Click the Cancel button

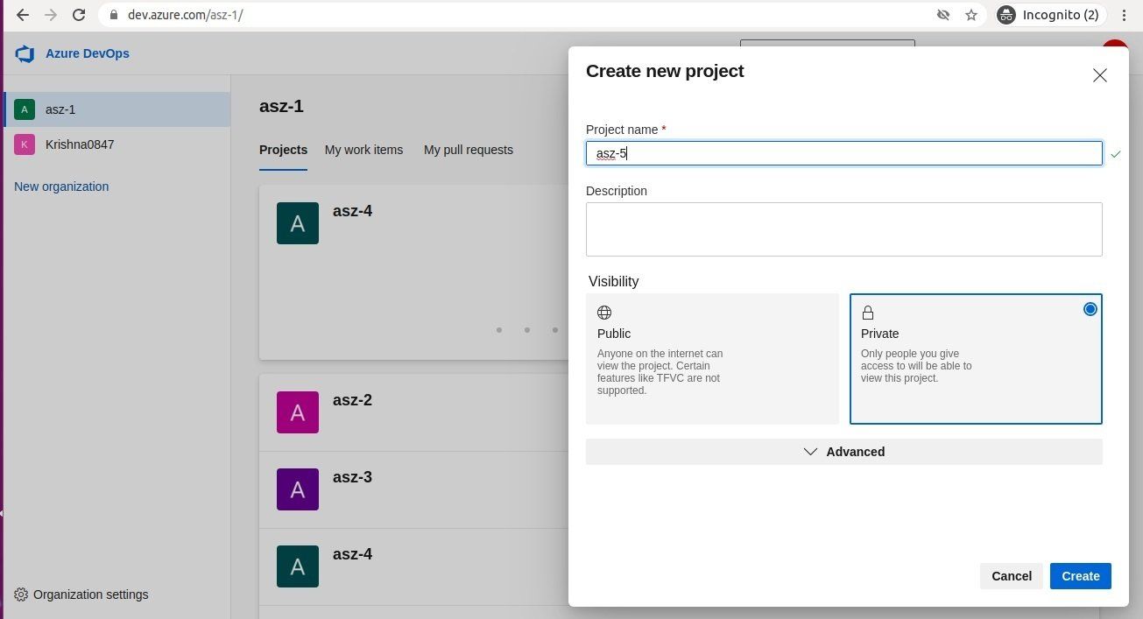(x=1011, y=576)
